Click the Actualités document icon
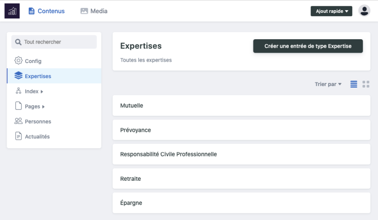378x220 pixels. coord(19,136)
